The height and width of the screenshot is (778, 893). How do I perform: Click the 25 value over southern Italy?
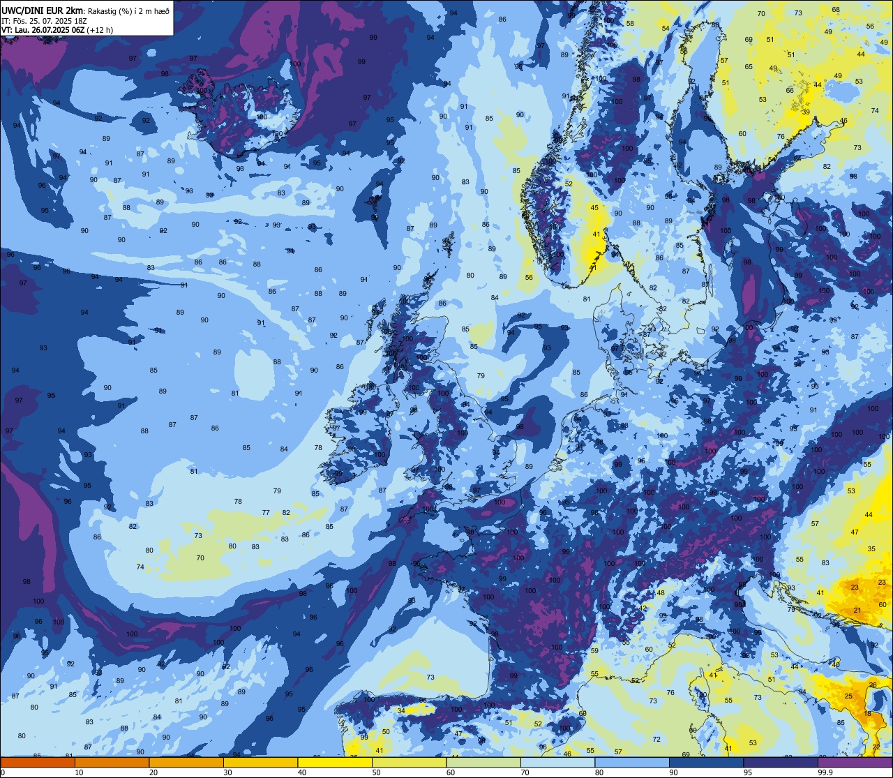click(848, 696)
